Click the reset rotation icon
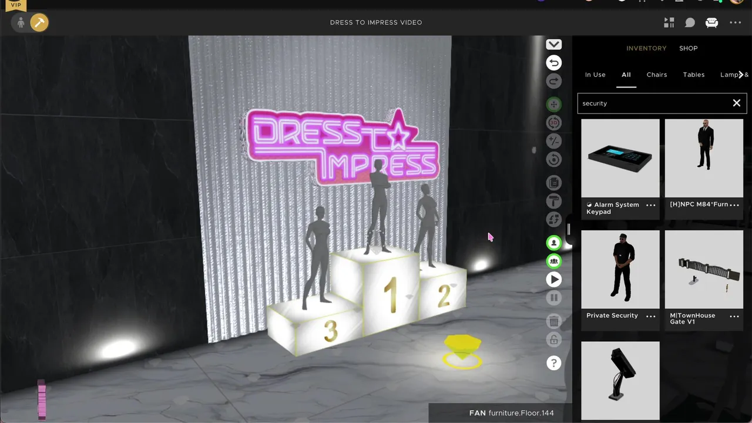752x423 pixels. [x=553, y=159]
